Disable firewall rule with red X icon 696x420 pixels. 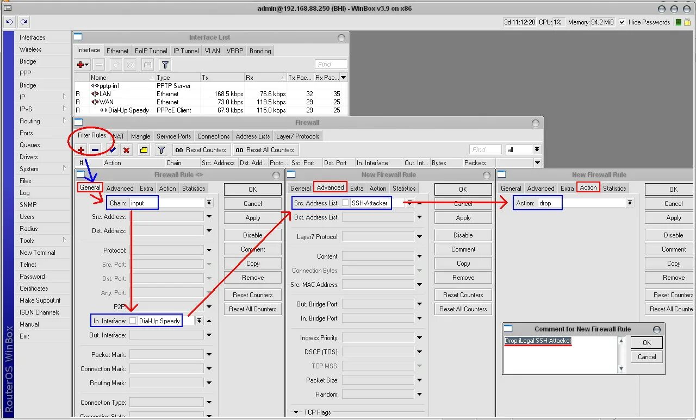click(x=126, y=150)
